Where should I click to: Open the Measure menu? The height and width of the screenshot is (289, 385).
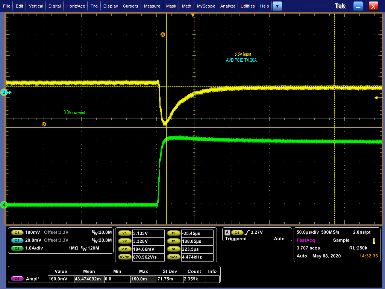(152, 6)
